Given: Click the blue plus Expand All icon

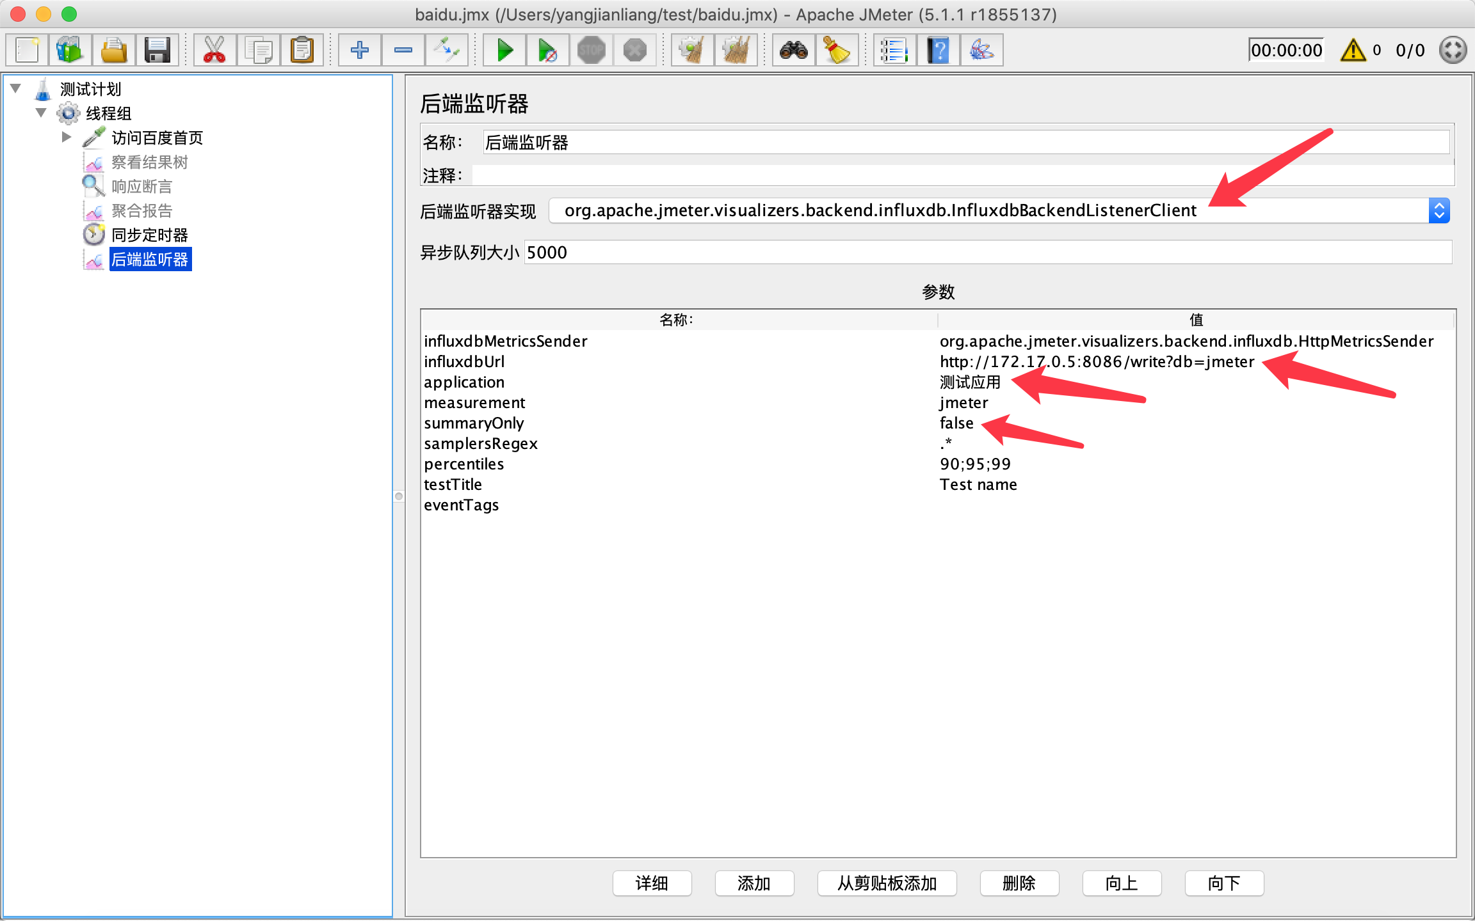Looking at the screenshot, I should (x=359, y=50).
